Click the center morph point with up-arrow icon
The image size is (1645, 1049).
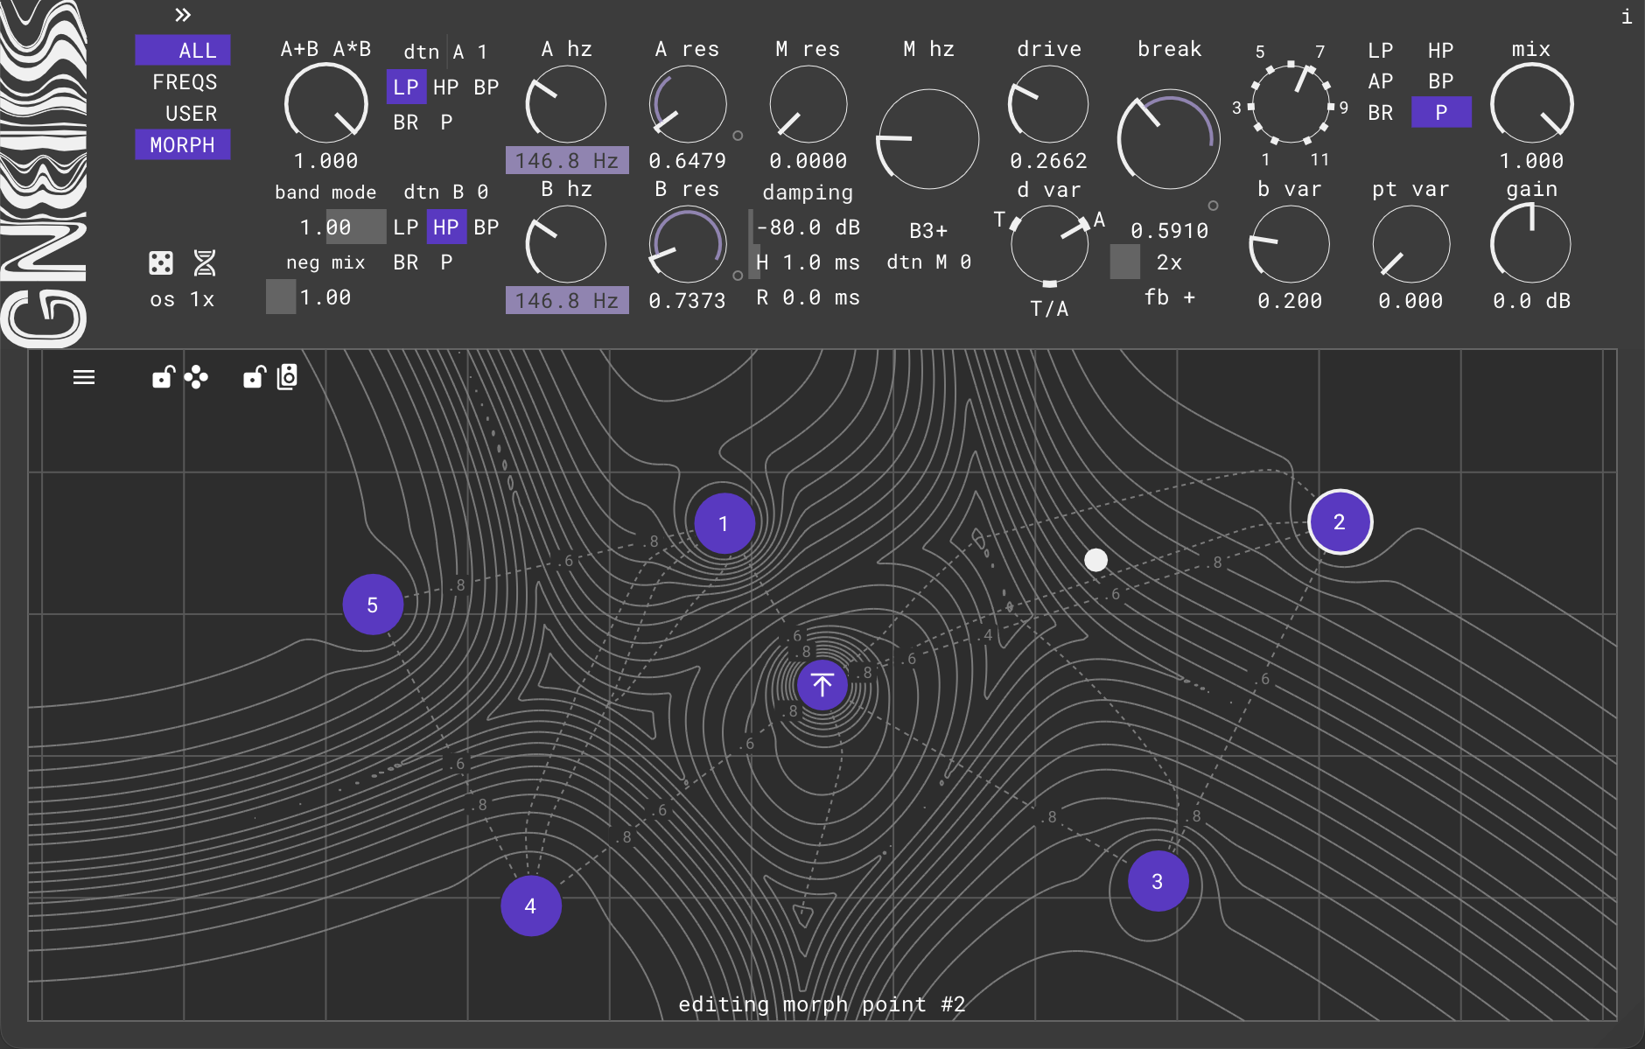pos(822,684)
